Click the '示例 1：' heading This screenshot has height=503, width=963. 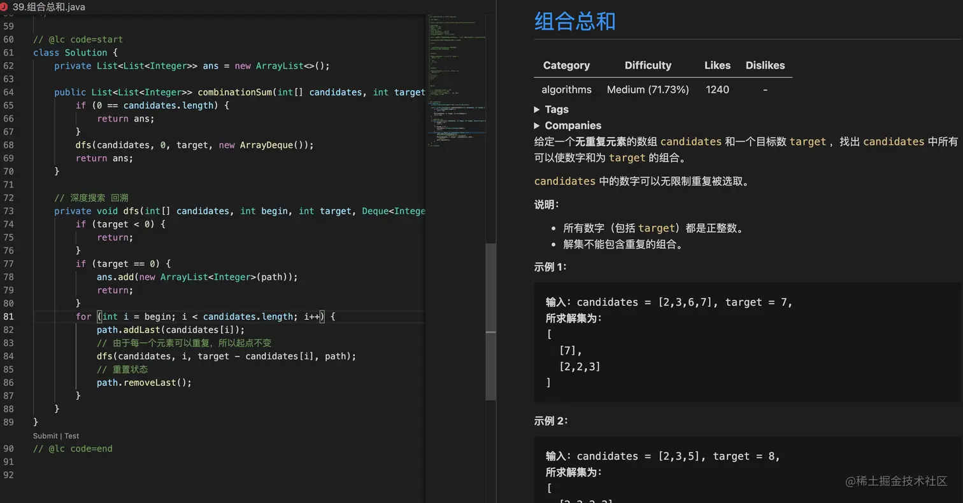click(550, 267)
